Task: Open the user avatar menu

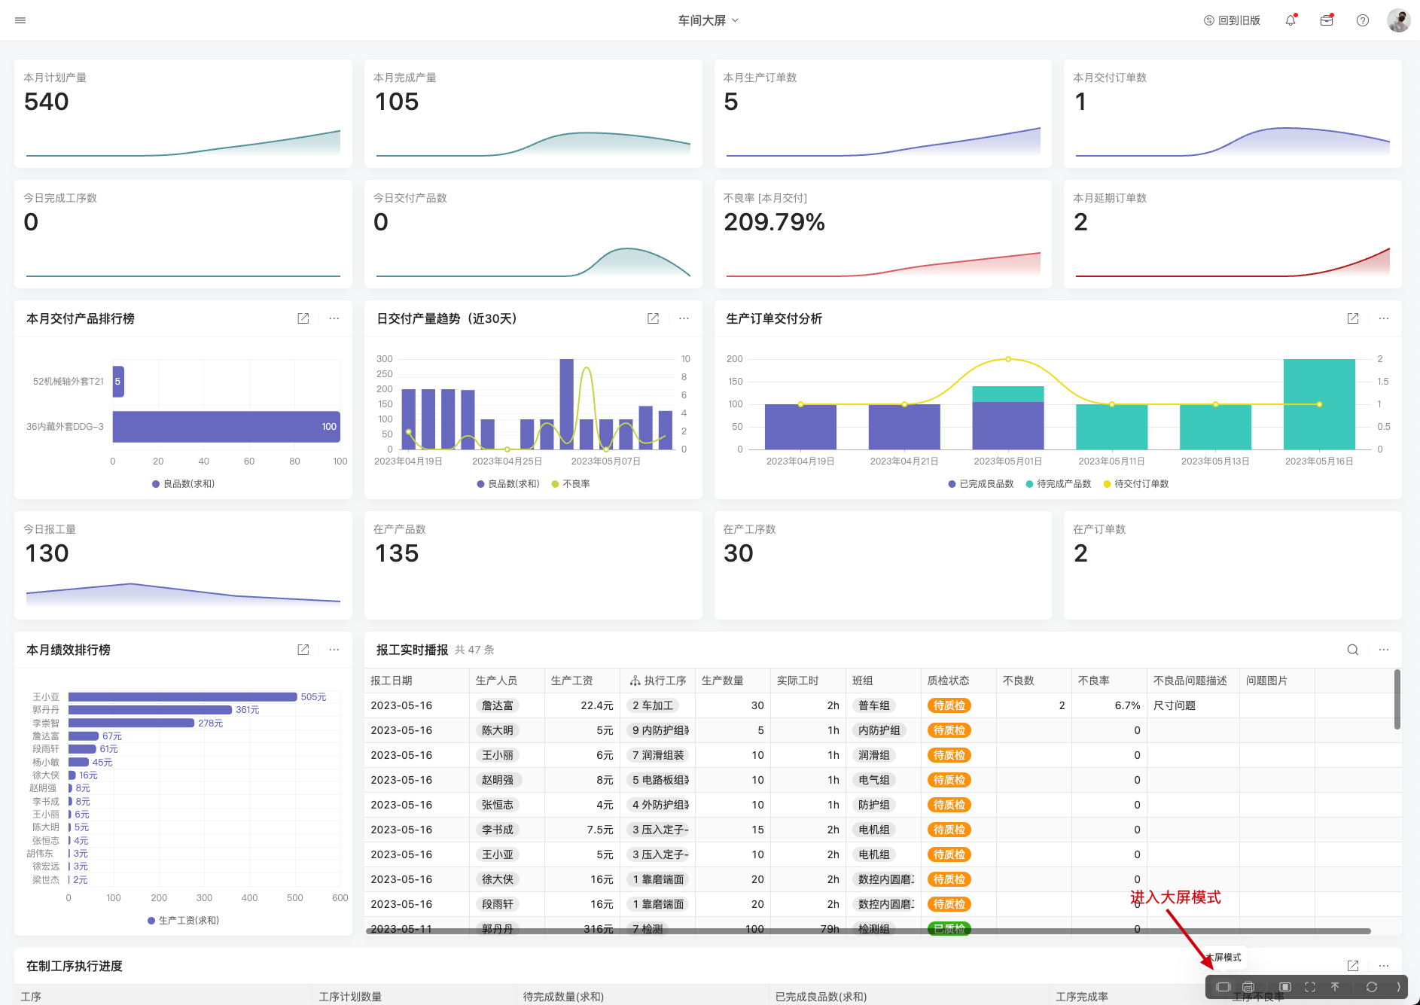Action: (1399, 20)
